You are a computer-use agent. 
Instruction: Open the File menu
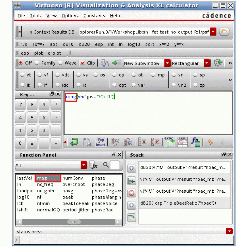click(x=21, y=16)
